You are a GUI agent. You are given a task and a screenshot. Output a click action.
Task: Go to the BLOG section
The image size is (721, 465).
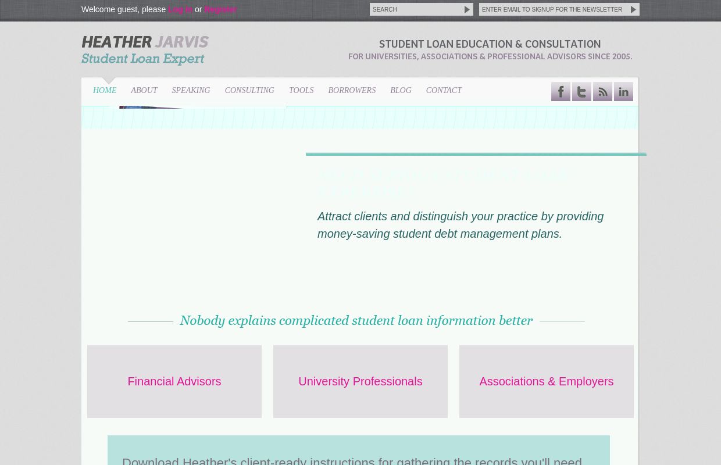click(401, 90)
